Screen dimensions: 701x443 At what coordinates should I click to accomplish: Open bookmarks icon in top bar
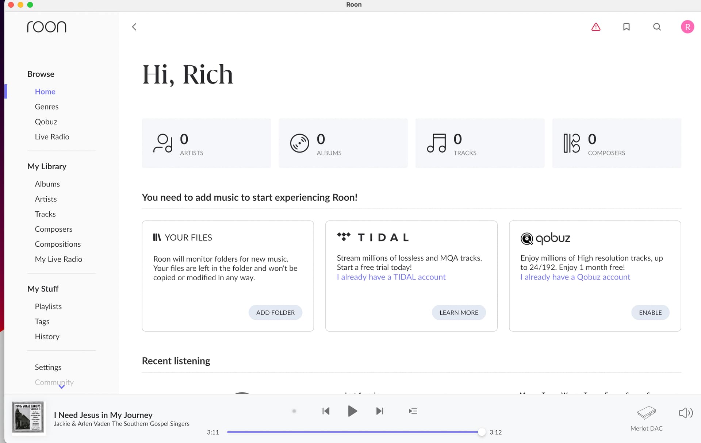tap(627, 27)
